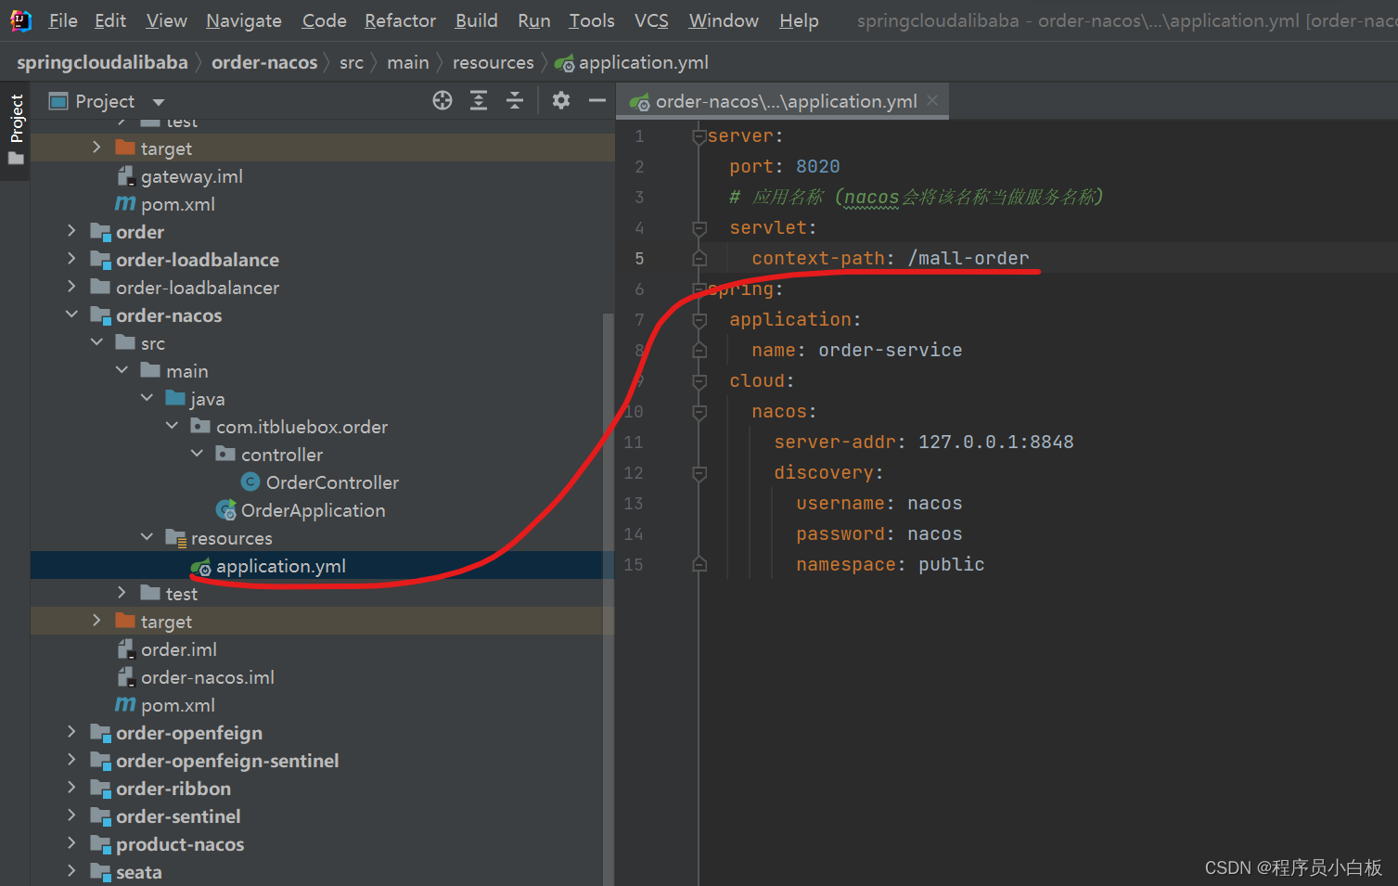Click the order-nacos module folder icon
1398x886 pixels.
pos(101,315)
